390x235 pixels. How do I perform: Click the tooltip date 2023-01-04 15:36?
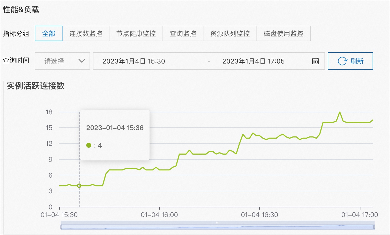115,128
